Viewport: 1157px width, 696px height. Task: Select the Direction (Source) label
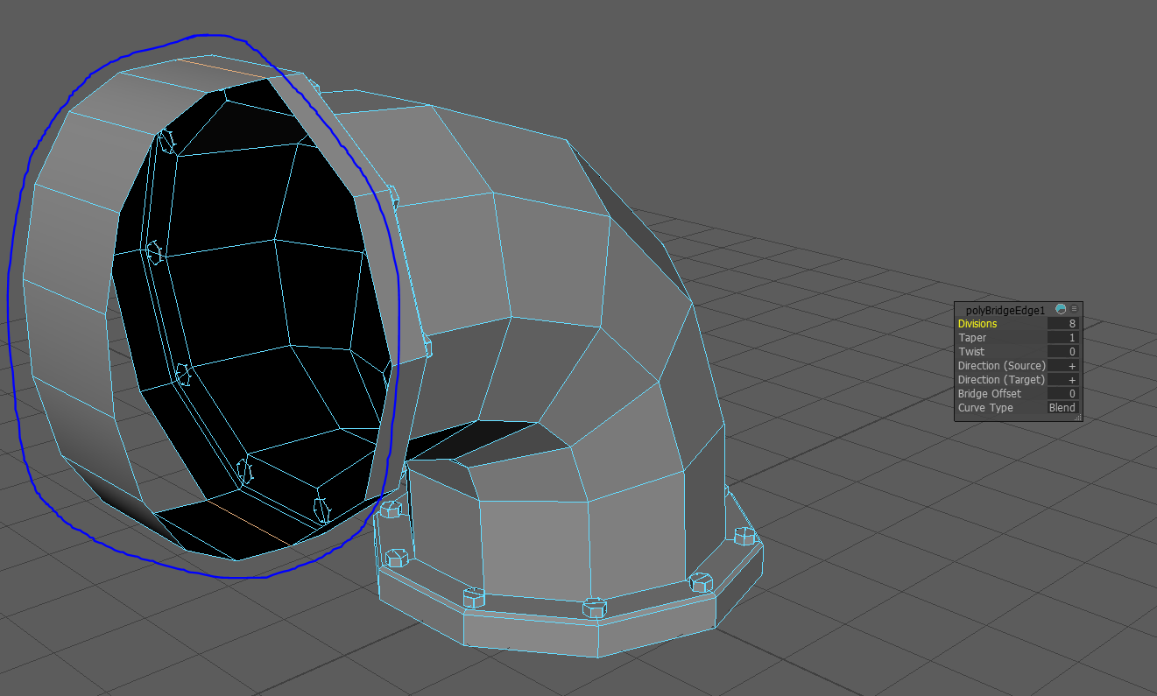1001,366
